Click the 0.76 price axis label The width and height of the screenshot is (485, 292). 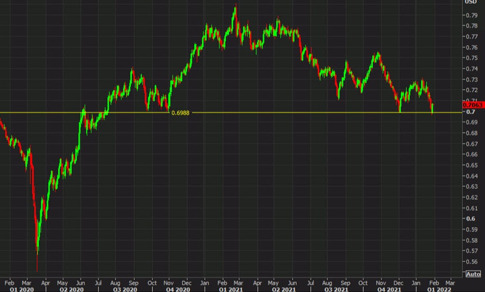[472, 47]
